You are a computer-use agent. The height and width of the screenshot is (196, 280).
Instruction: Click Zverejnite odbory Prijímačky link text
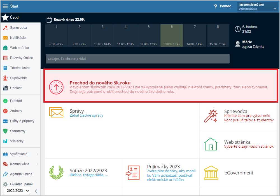tap(171, 175)
